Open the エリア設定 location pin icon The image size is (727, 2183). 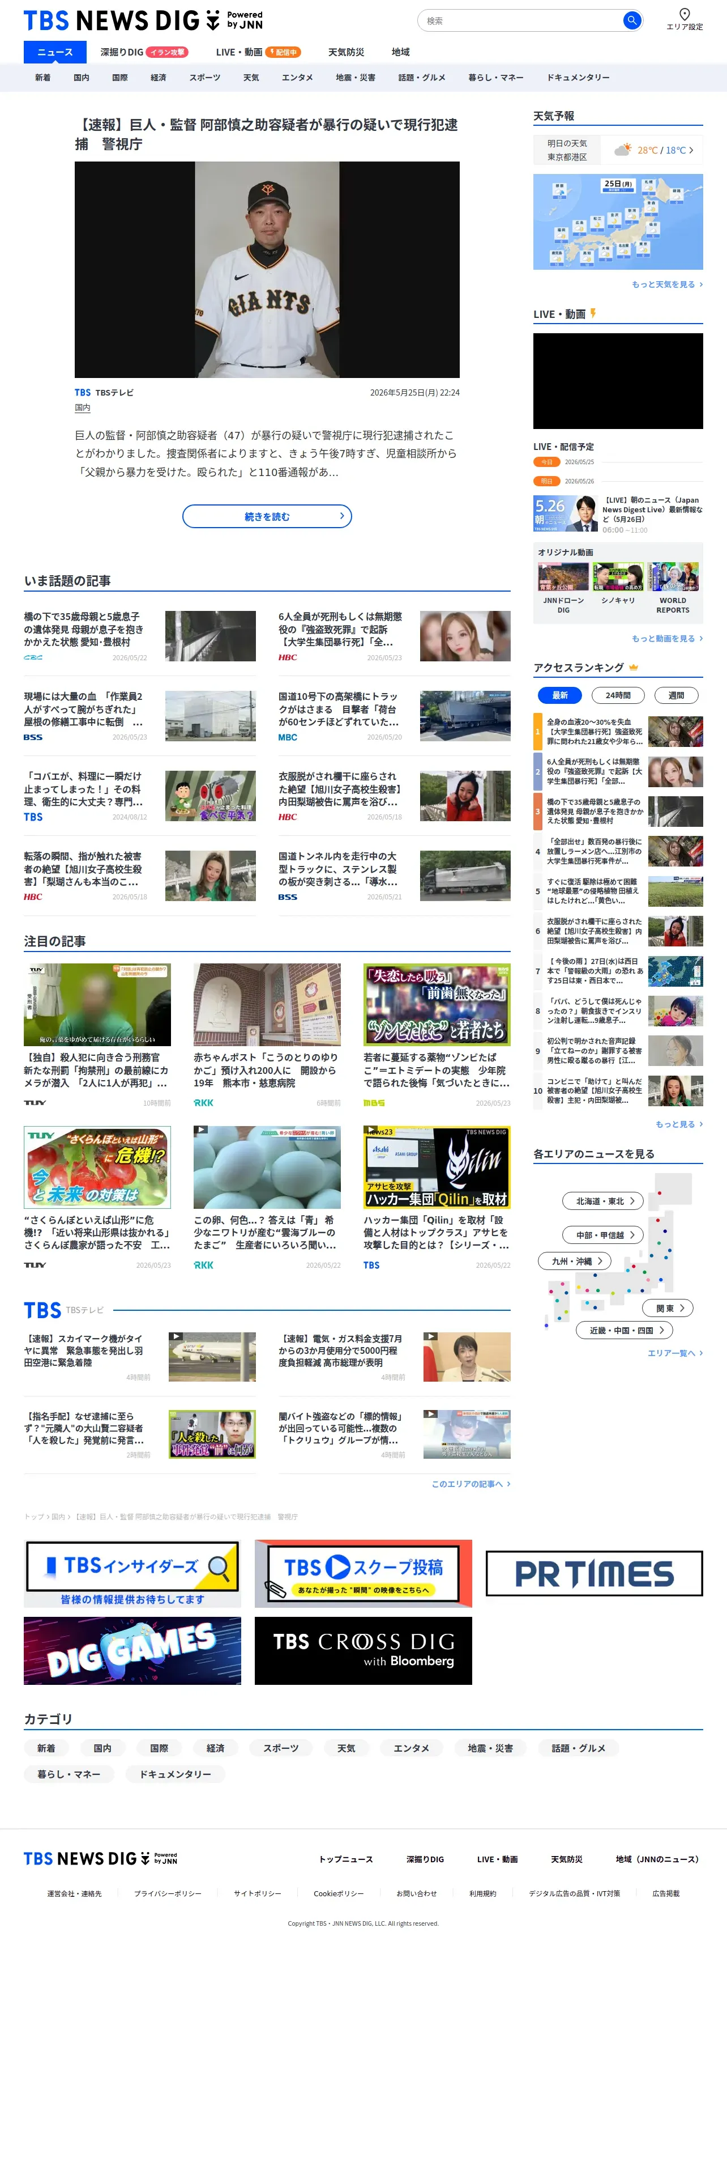coord(685,14)
